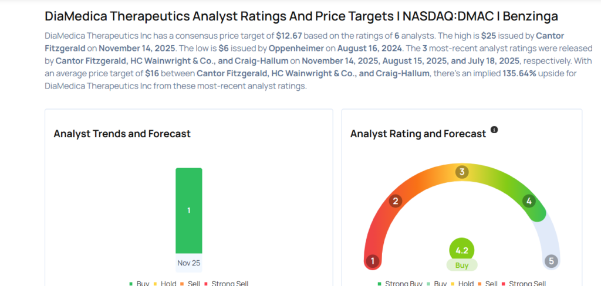Click the Analyst Rating and Forecast heading
The height and width of the screenshot is (286, 601).
tap(418, 134)
